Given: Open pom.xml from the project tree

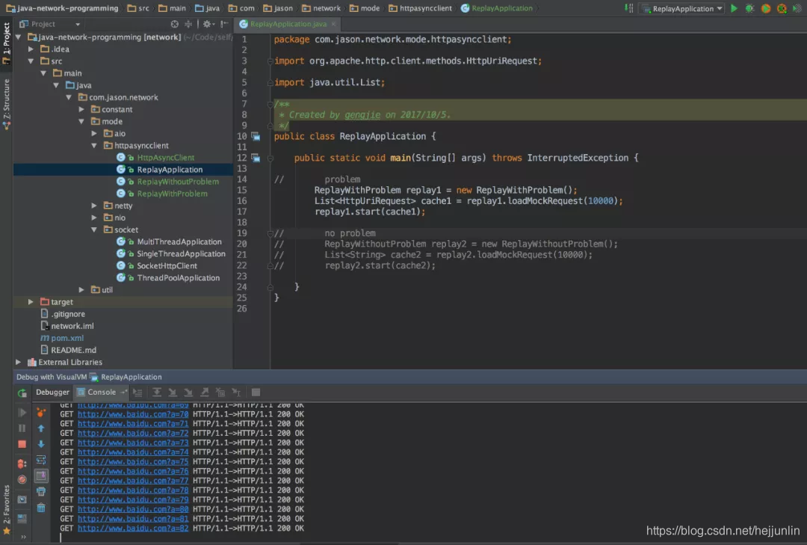Looking at the screenshot, I should pos(67,338).
